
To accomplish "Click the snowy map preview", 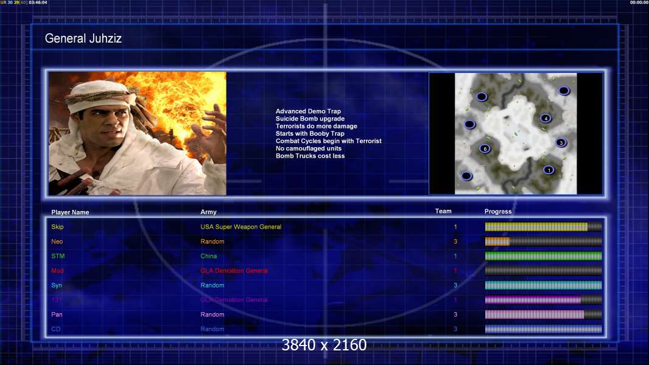I will point(516,133).
